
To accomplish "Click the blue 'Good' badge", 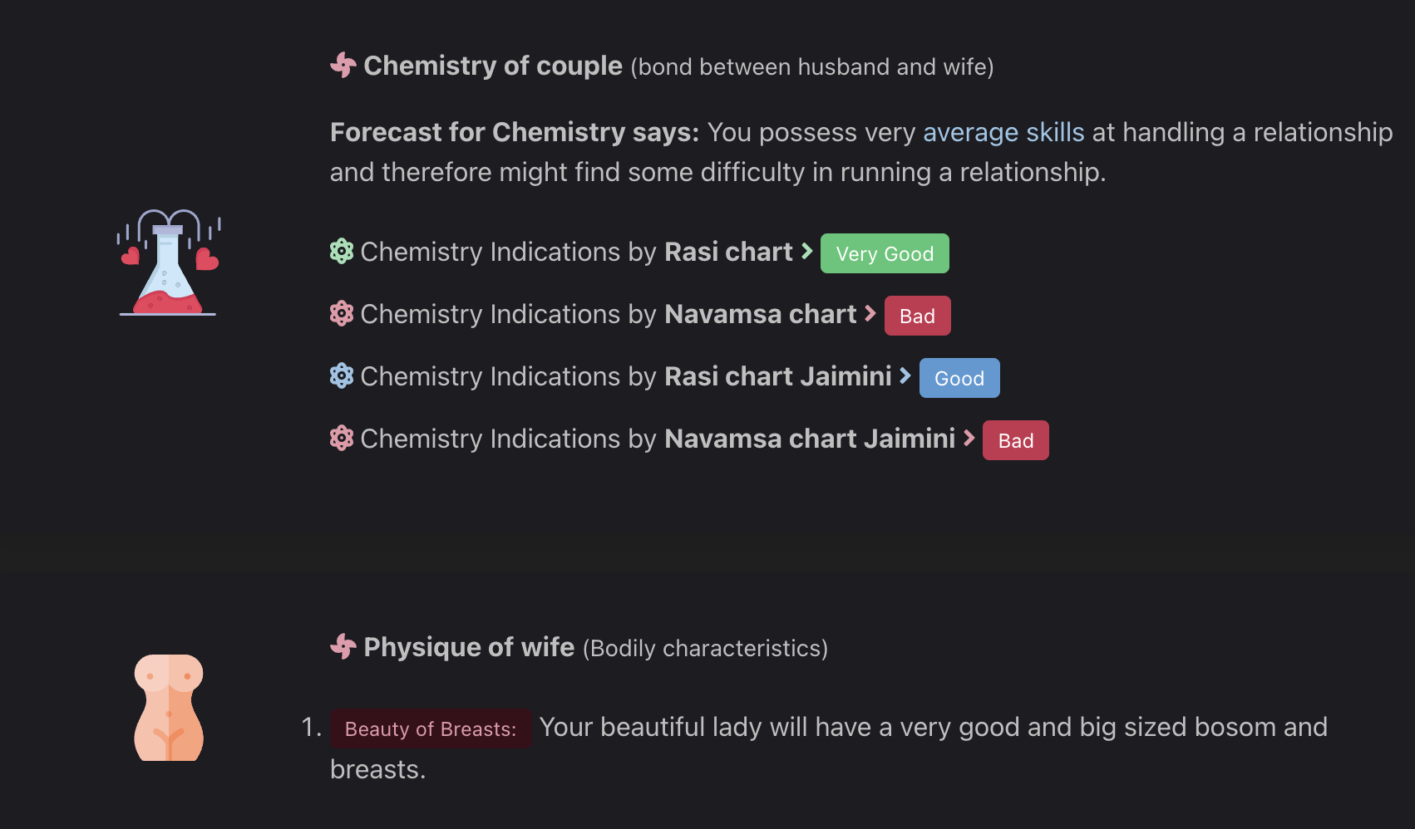I will pyautogui.click(x=959, y=378).
